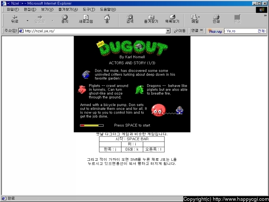Click 'ACTORS AND STORY (1/3)' heading
Viewport: 269px width, 202px height.
132,63
